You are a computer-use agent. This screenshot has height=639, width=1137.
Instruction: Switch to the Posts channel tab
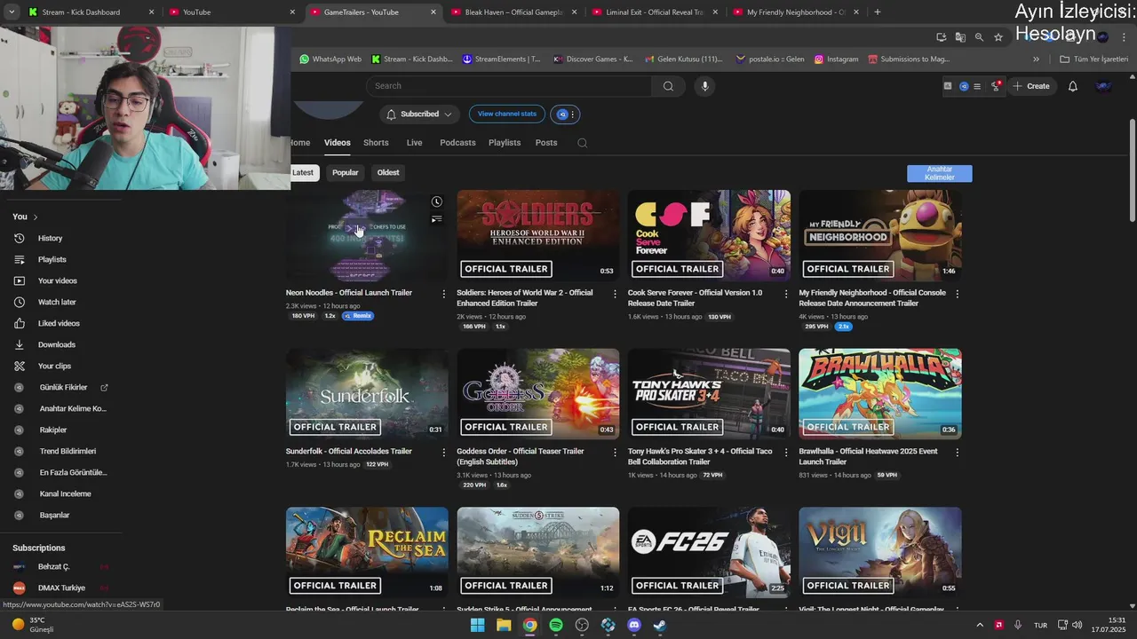(546, 142)
